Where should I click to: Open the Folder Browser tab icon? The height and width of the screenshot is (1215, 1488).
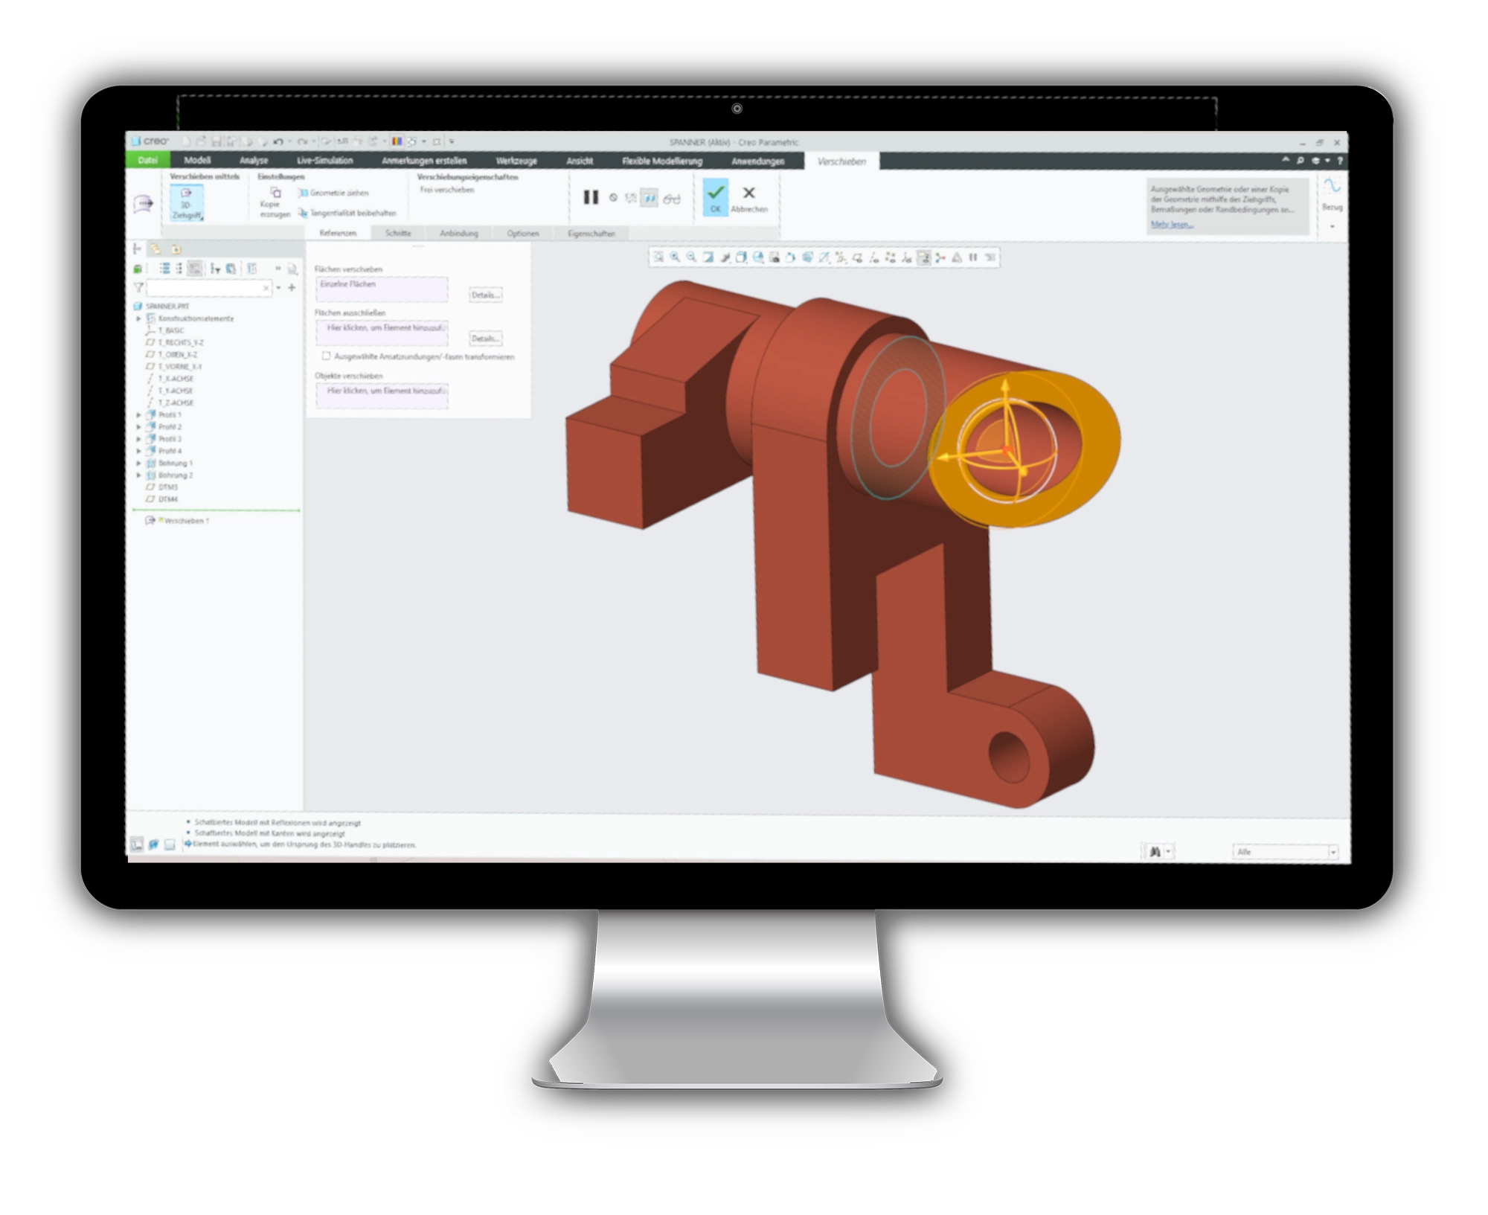[156, 249]
